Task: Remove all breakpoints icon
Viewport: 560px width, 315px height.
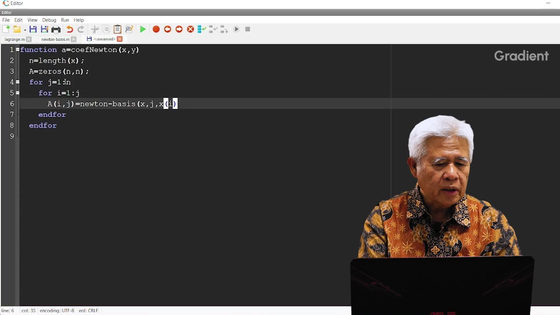Action: 190,29
